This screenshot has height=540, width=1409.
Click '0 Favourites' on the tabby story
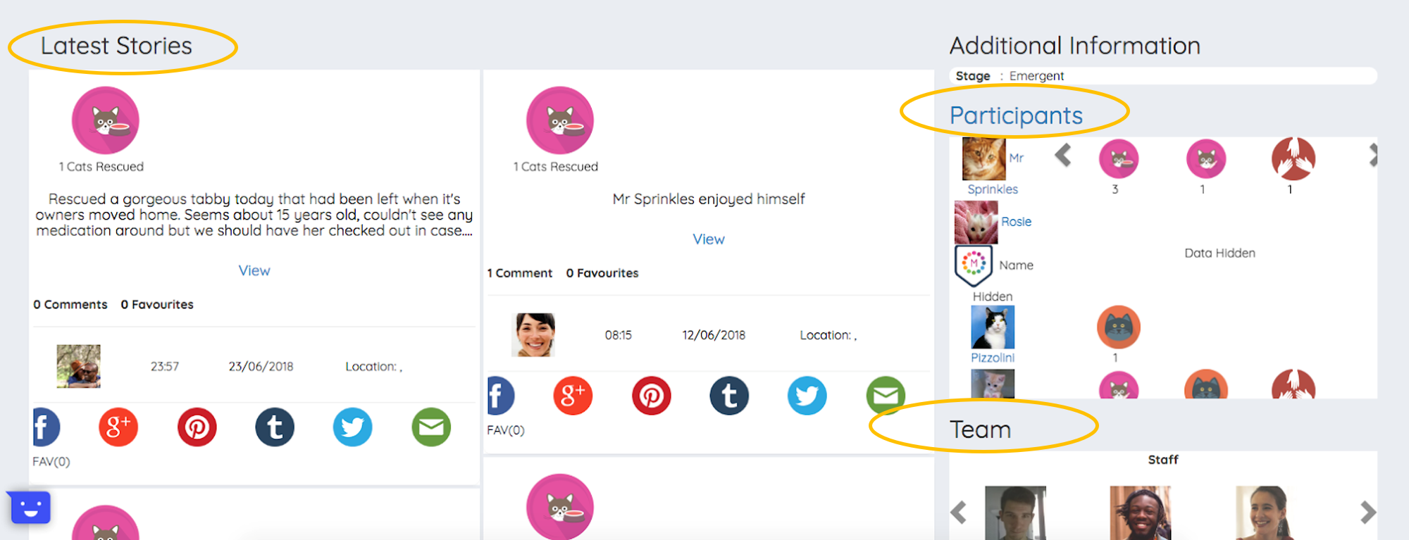click(x=157, y=305)
